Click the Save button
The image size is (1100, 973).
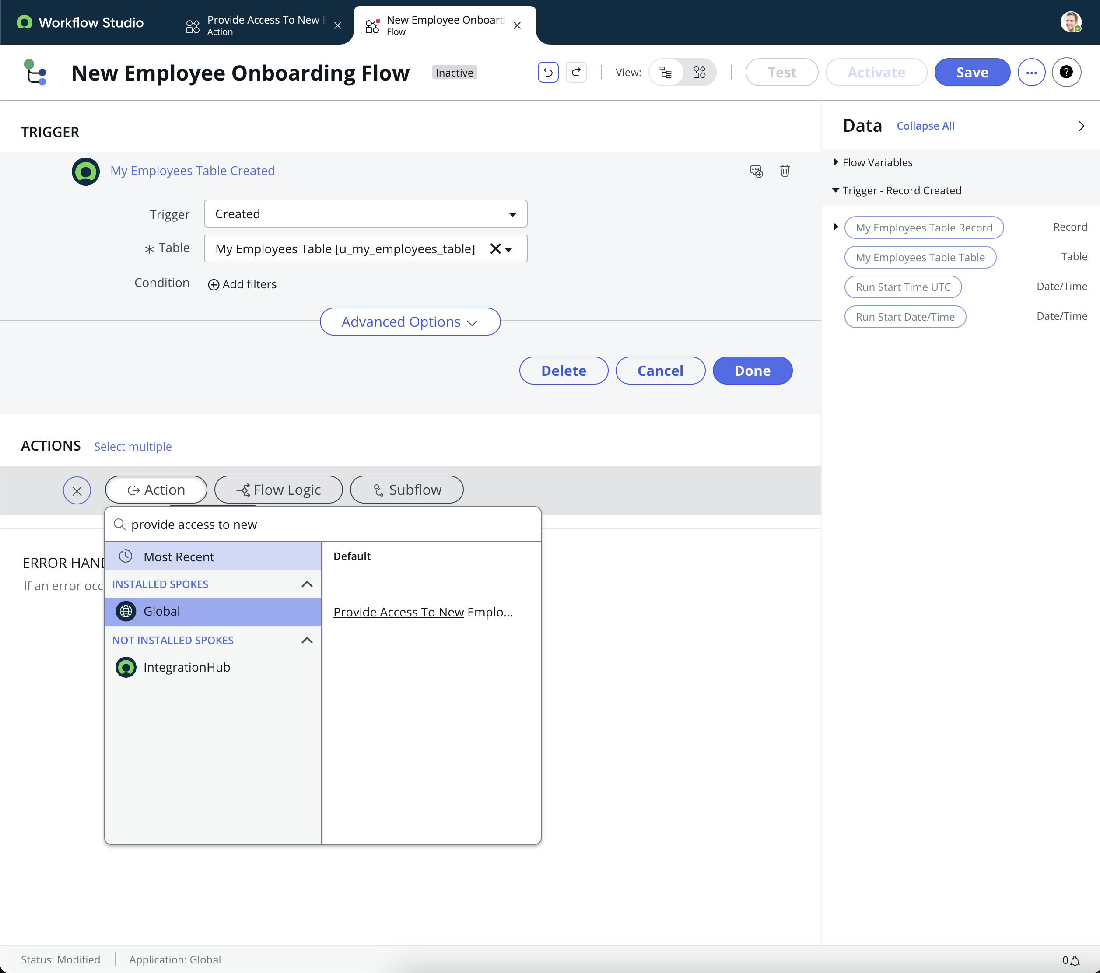point(972,72)
